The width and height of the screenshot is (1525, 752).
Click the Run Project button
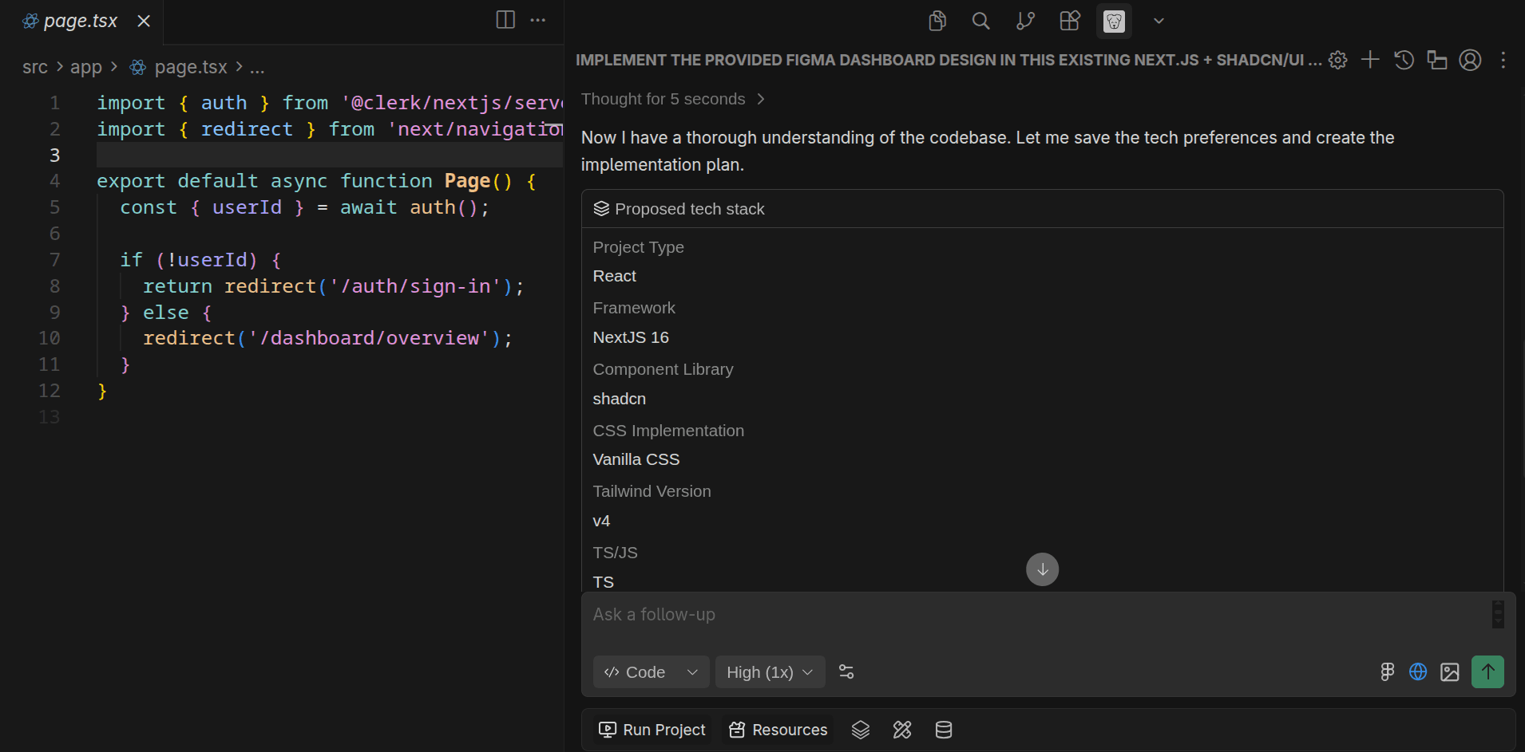pyautogui.click(x=652, y=730)
